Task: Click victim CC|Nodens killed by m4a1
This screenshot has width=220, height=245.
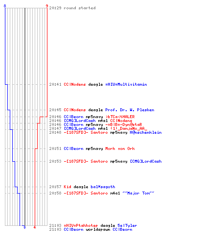Action: click(x=121, y=121)
